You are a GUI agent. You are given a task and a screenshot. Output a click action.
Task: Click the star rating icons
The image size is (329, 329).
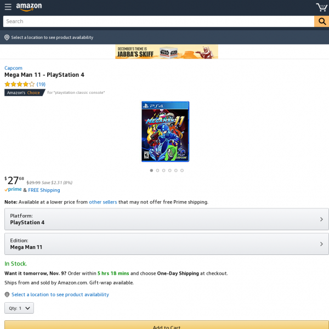[x=20, y=84]
